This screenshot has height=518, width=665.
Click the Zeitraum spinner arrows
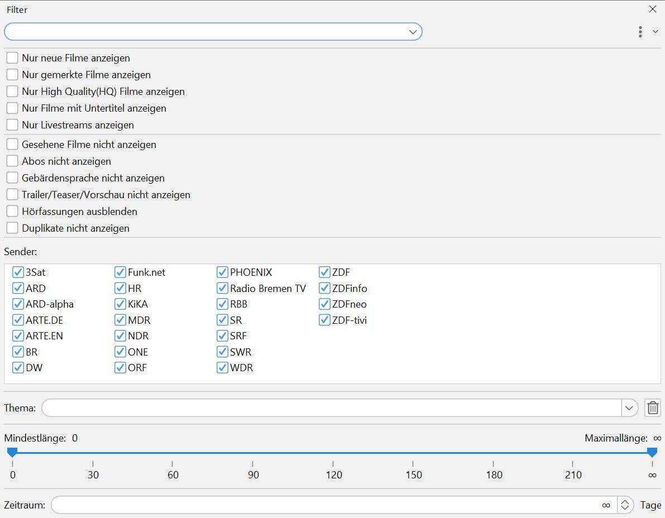tap(625, 505)
